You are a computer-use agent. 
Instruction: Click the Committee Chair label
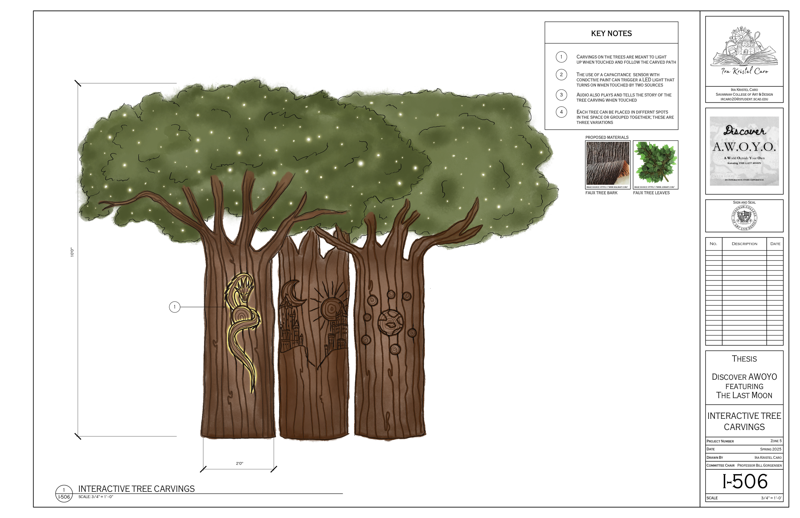(720, 465)
